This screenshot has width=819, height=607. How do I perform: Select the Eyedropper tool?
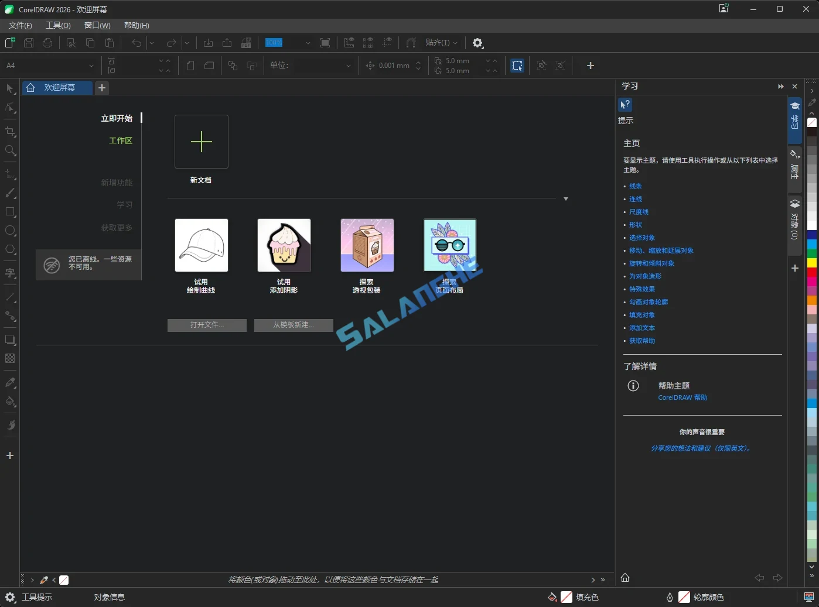10,382
